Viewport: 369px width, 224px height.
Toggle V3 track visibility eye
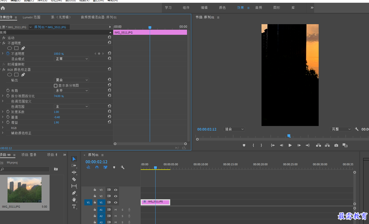point(116,190)
